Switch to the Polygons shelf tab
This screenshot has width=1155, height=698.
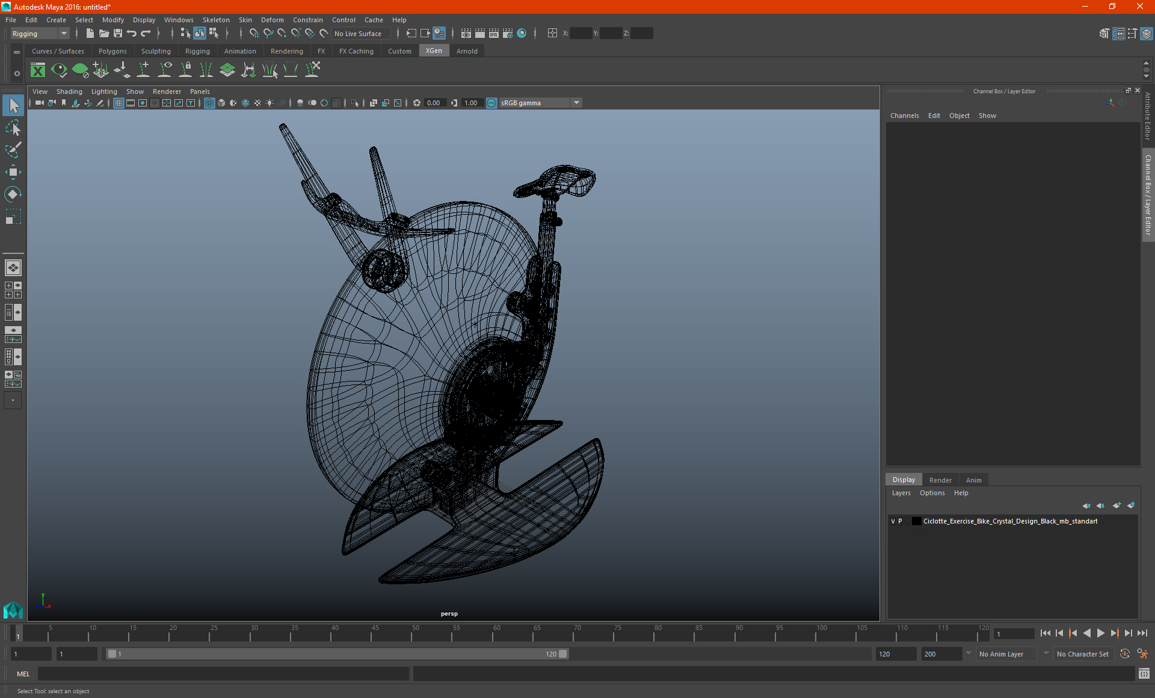pos(112,51)
